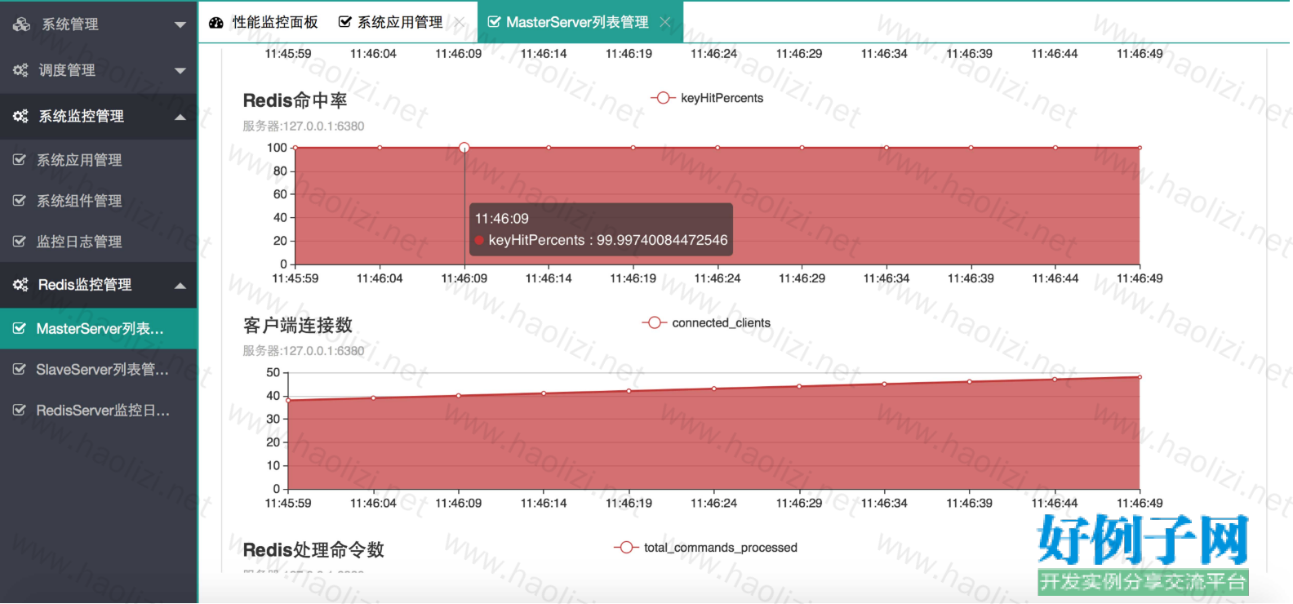The image size is (1293, 604).
Task: Collapse the Redis监控管理 section arrow
Action: click(x=180, y=285)
